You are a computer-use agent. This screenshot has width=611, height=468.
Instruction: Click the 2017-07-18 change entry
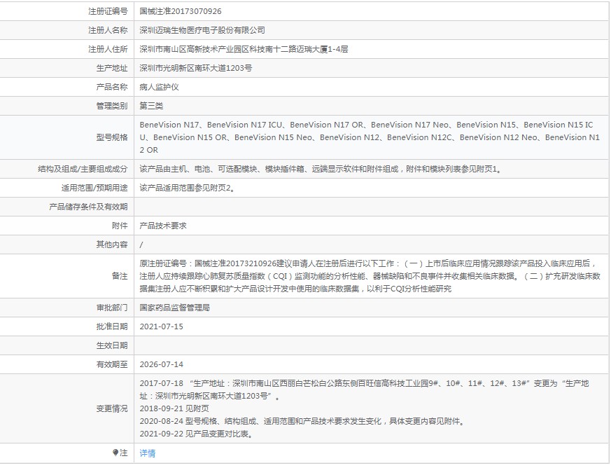pos(365,390)
